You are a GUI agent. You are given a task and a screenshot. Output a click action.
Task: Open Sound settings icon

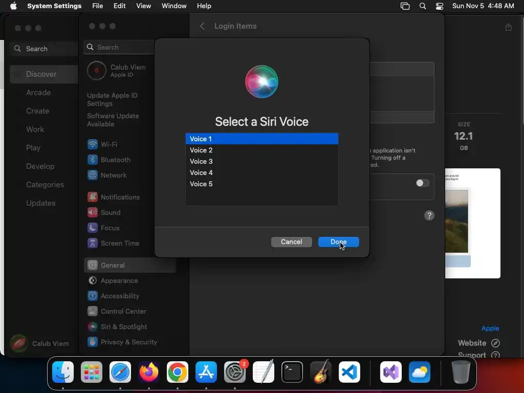pos(93,212)
